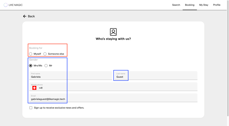Edit the Email address field

click(x=113, y=98)
